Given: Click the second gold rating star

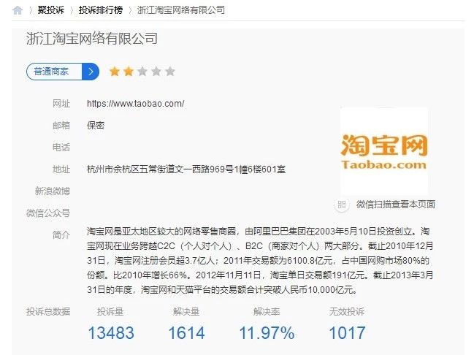Looking at the screenshot, I should (129, 72).
